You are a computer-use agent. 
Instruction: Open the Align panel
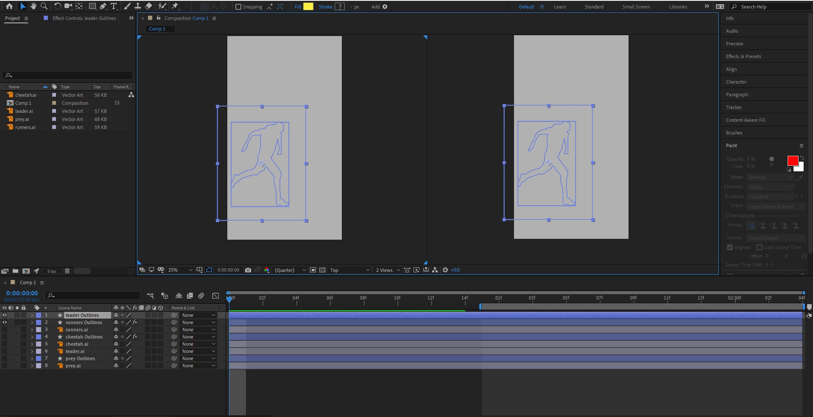click(x=731, y=69)
